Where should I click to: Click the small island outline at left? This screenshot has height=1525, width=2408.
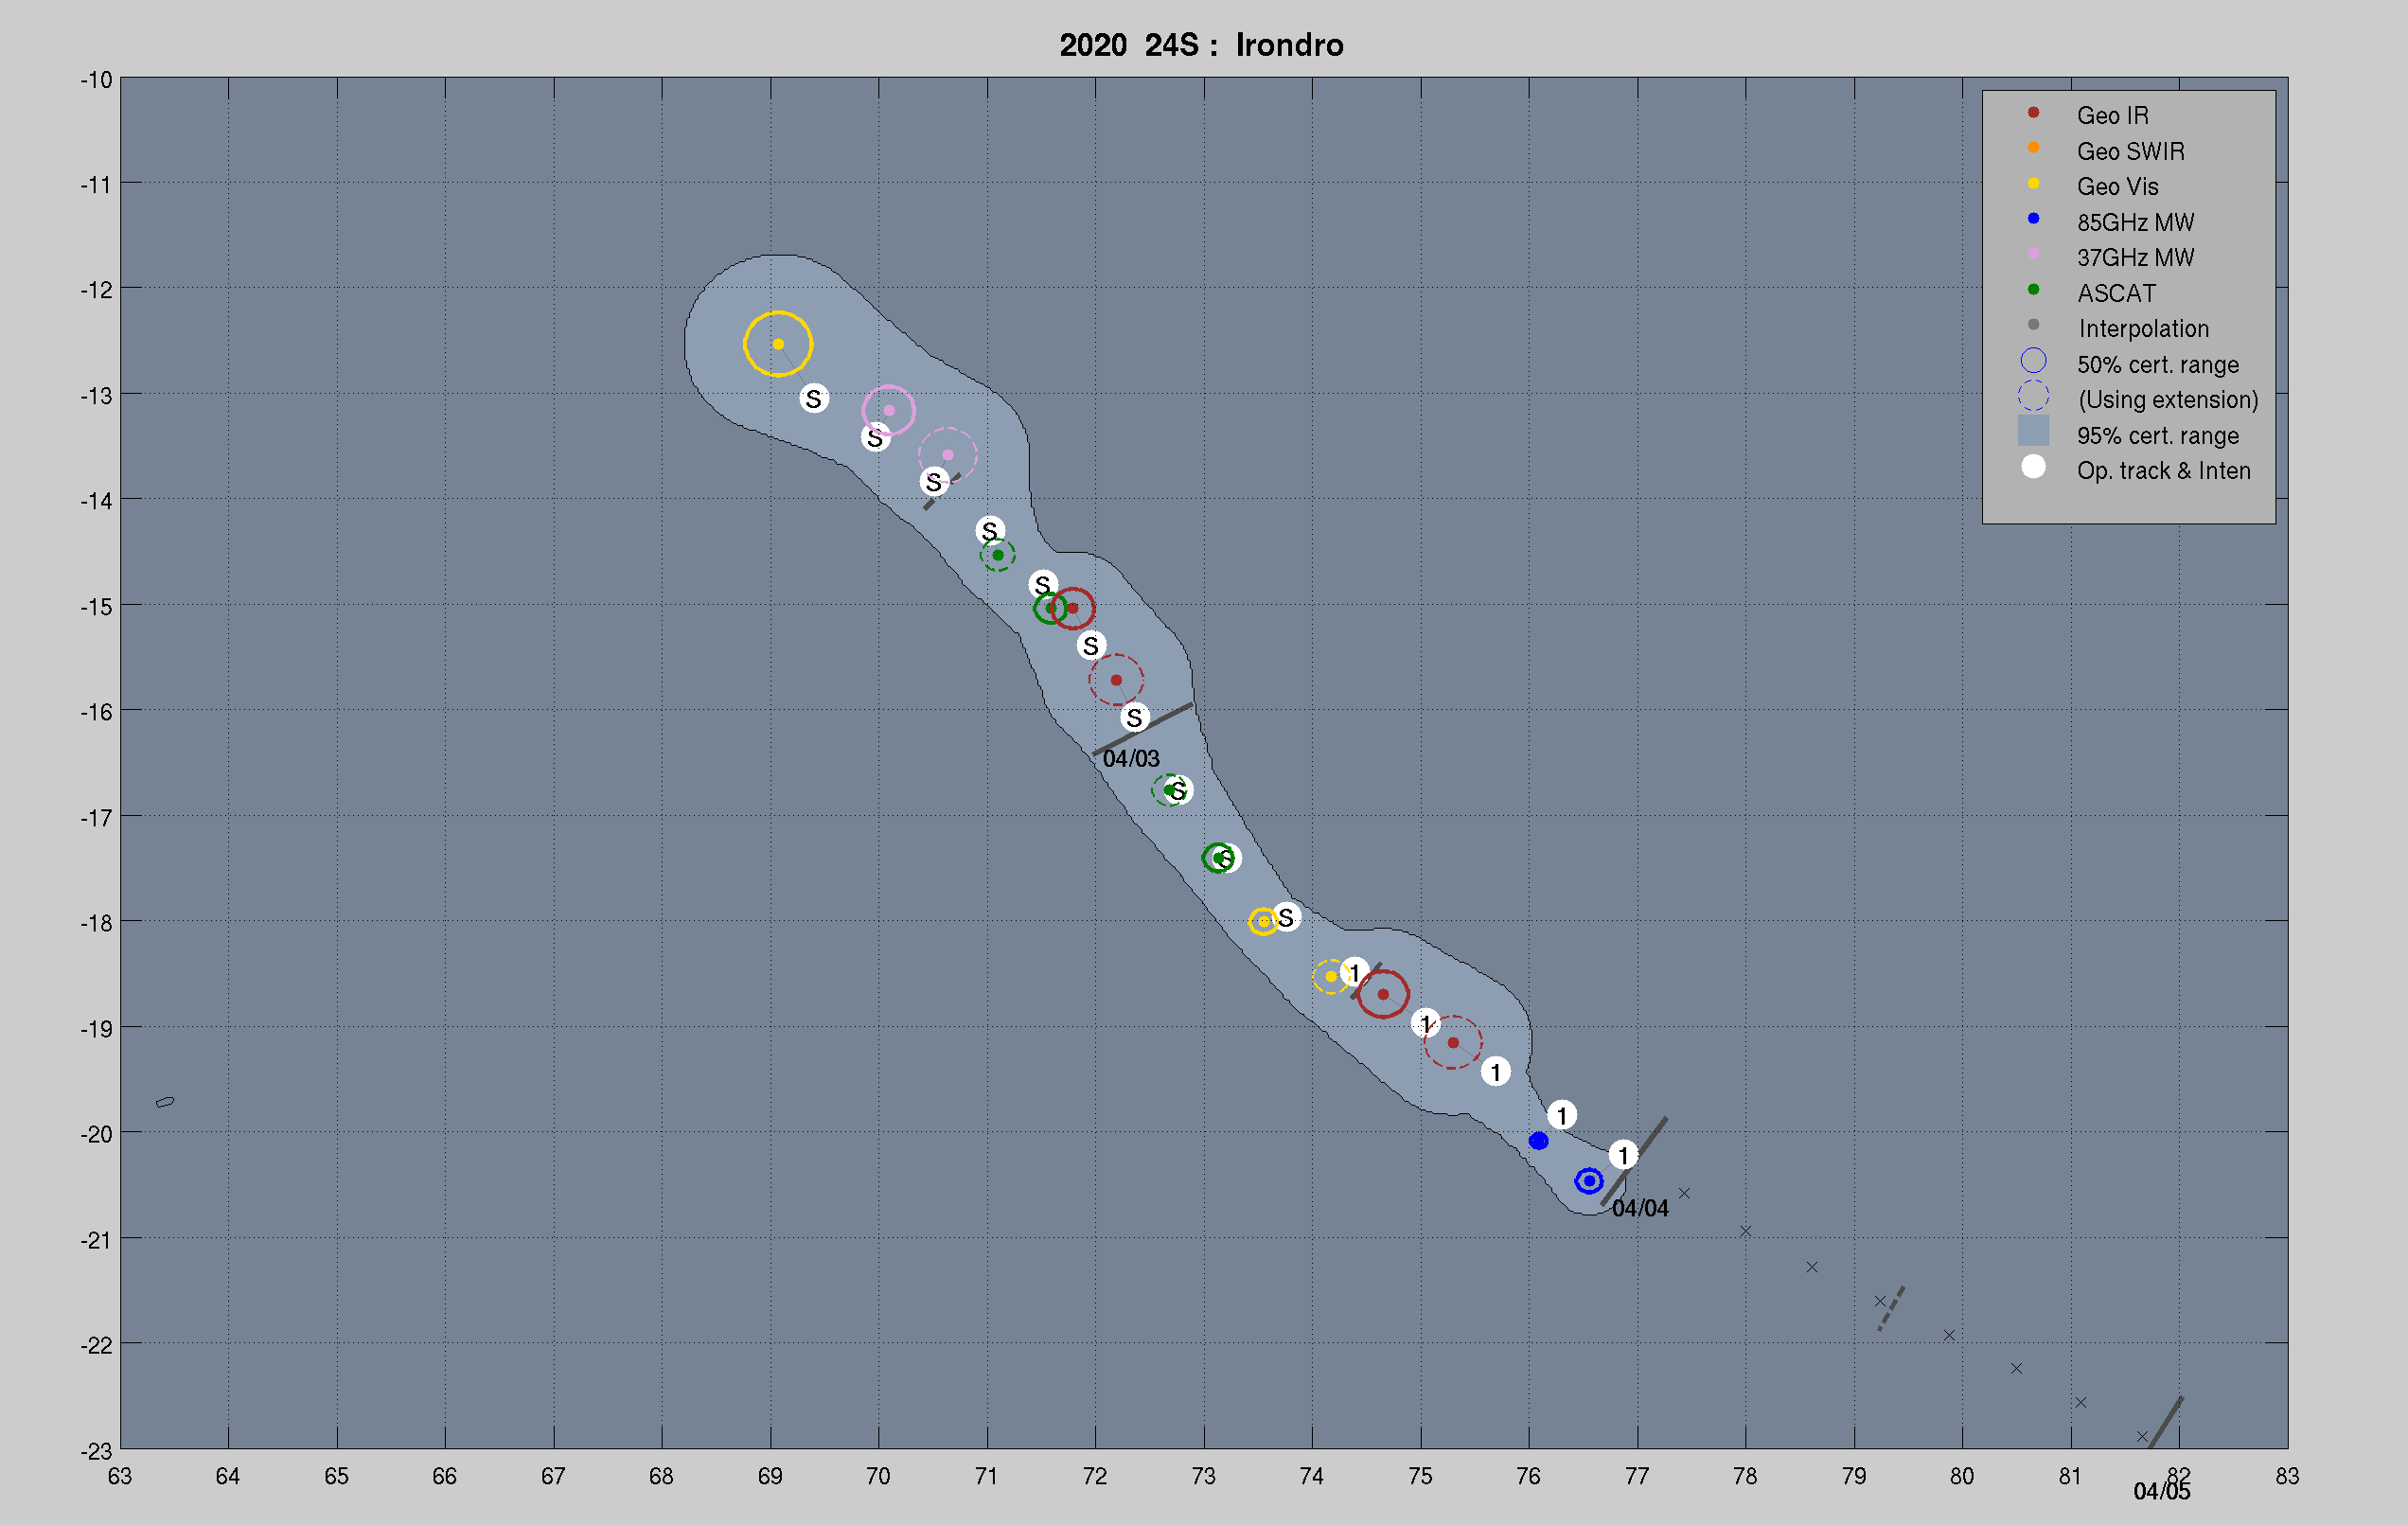click(165, 1102)
